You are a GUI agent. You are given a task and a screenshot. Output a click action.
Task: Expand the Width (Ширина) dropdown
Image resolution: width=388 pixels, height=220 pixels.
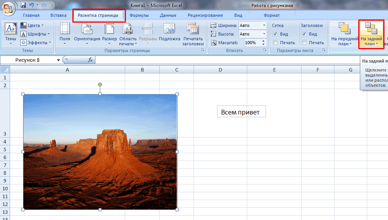[264, 25]
